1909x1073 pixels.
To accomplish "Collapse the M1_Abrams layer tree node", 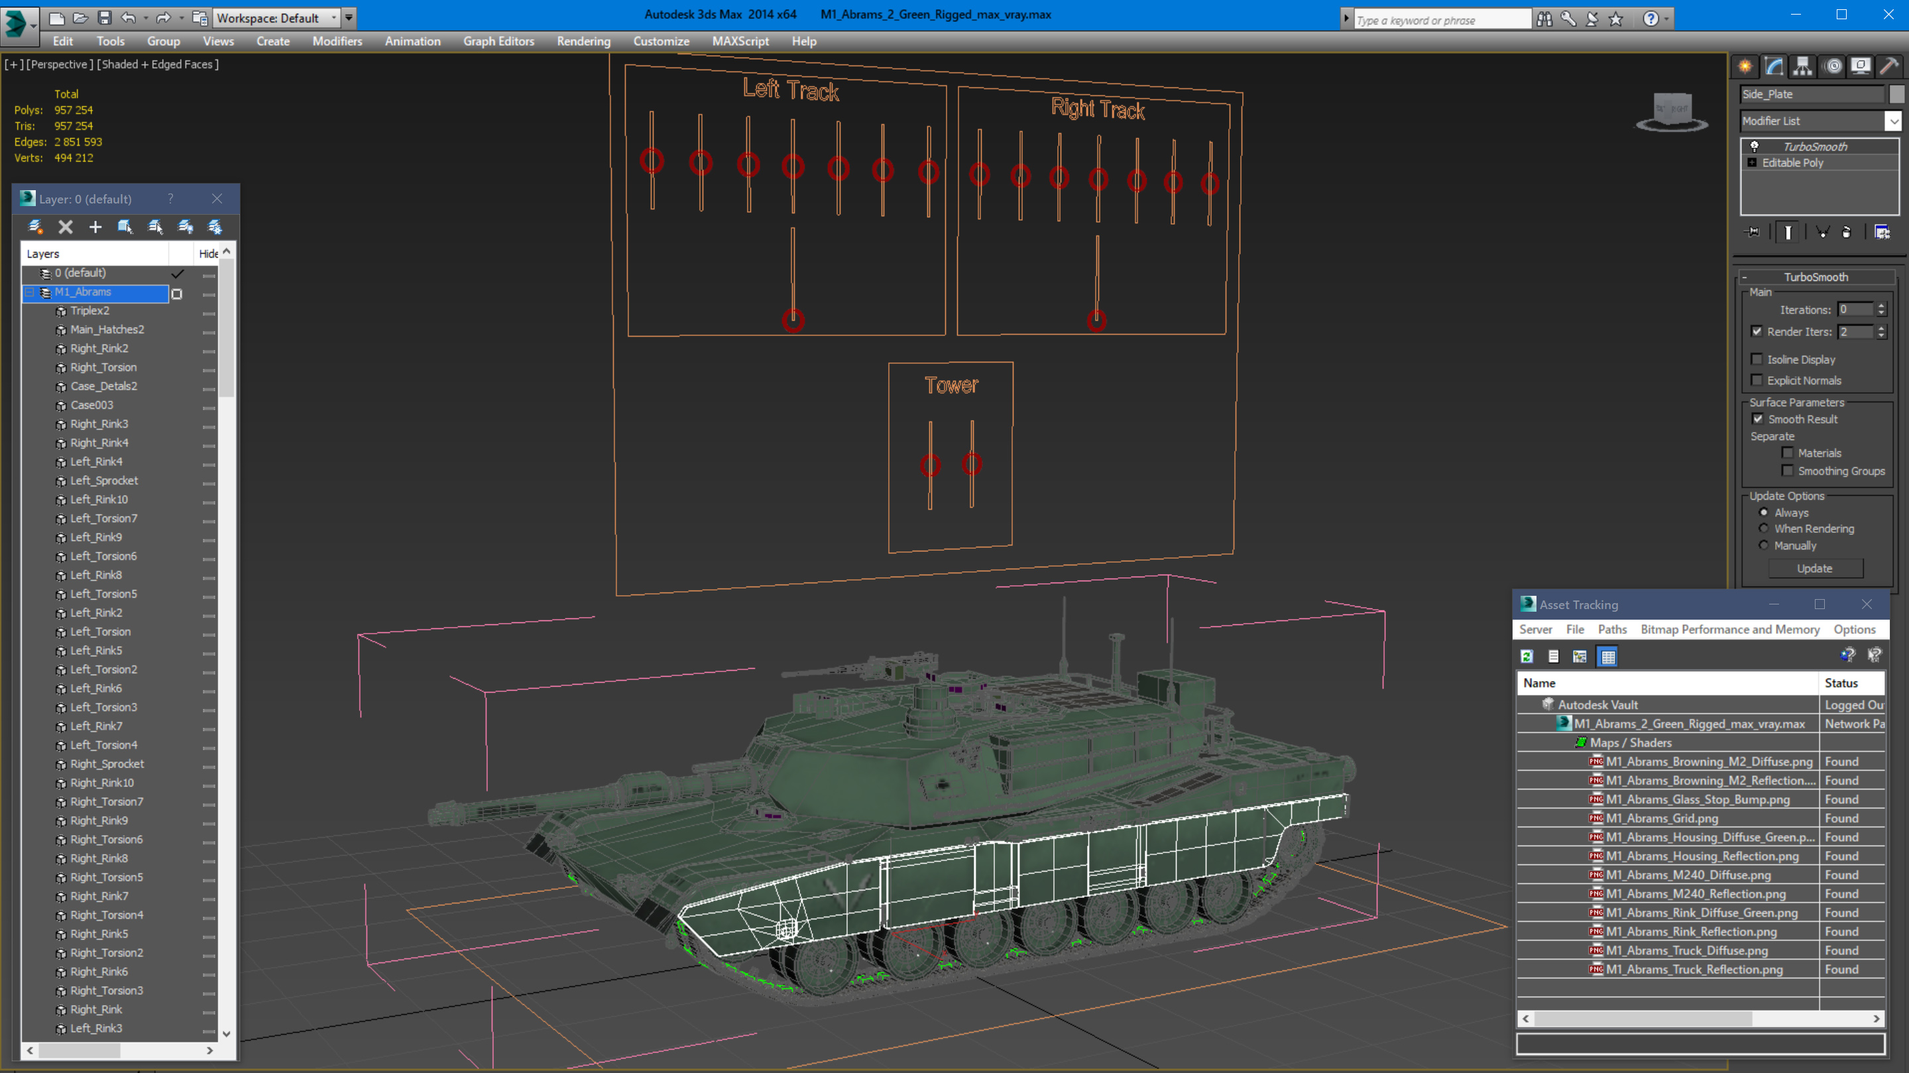I will [x=30, y=292].
